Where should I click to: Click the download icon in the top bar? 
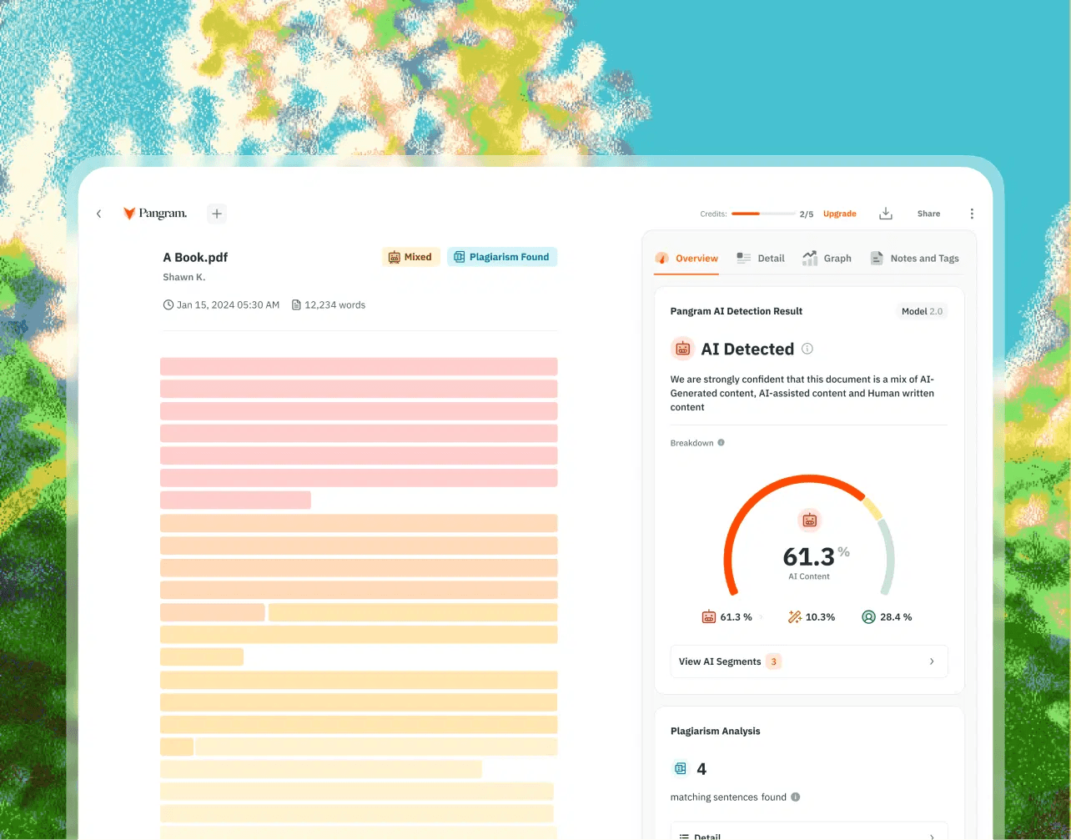886,214
